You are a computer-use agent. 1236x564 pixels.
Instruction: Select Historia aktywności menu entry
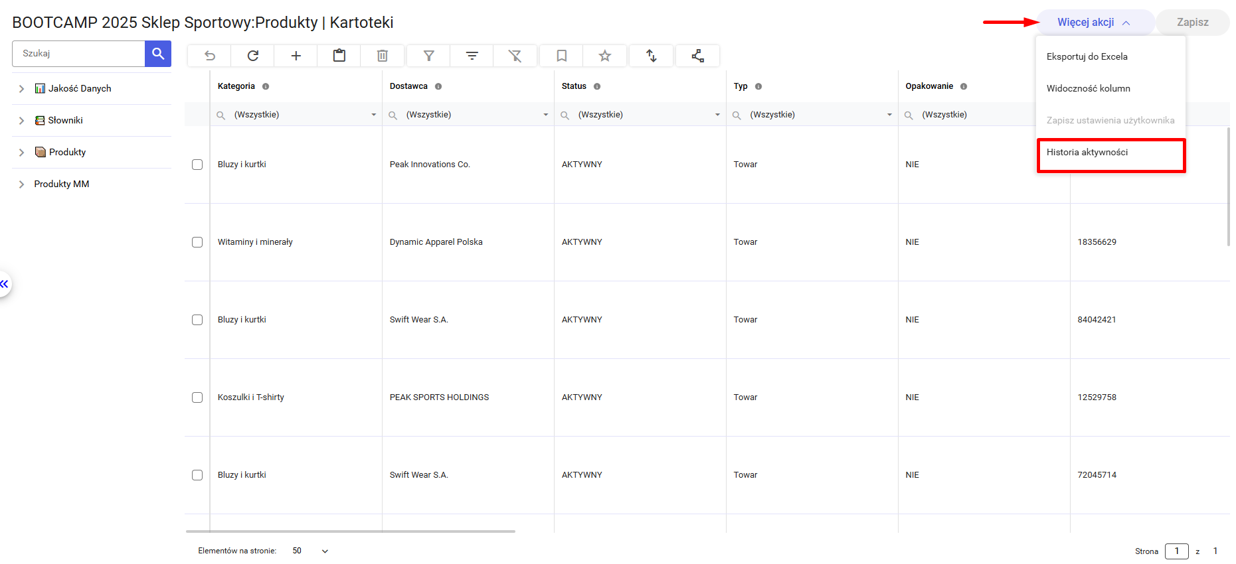[1087, 152]
